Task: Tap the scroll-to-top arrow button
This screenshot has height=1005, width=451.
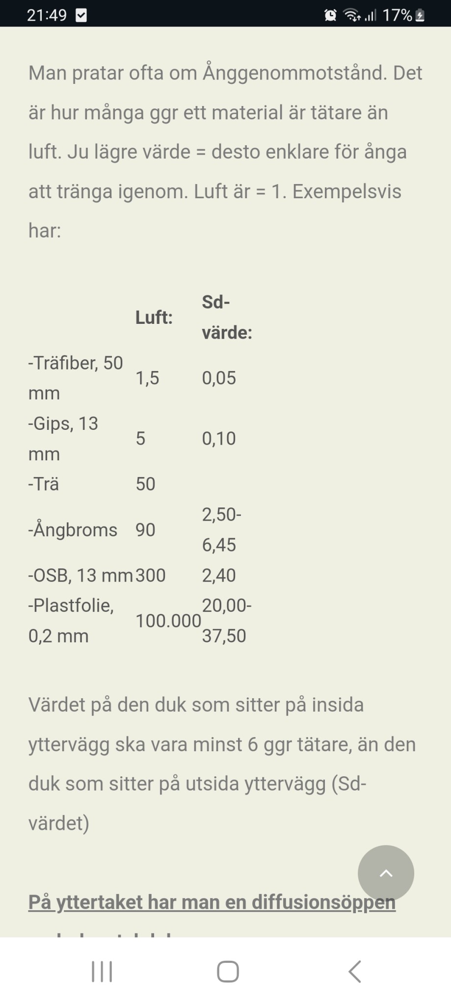Action: 386,873
